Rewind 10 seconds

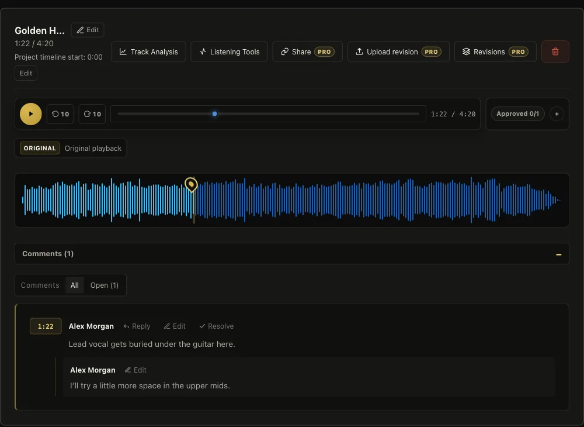pyautogui.click(x=60, y=114)
